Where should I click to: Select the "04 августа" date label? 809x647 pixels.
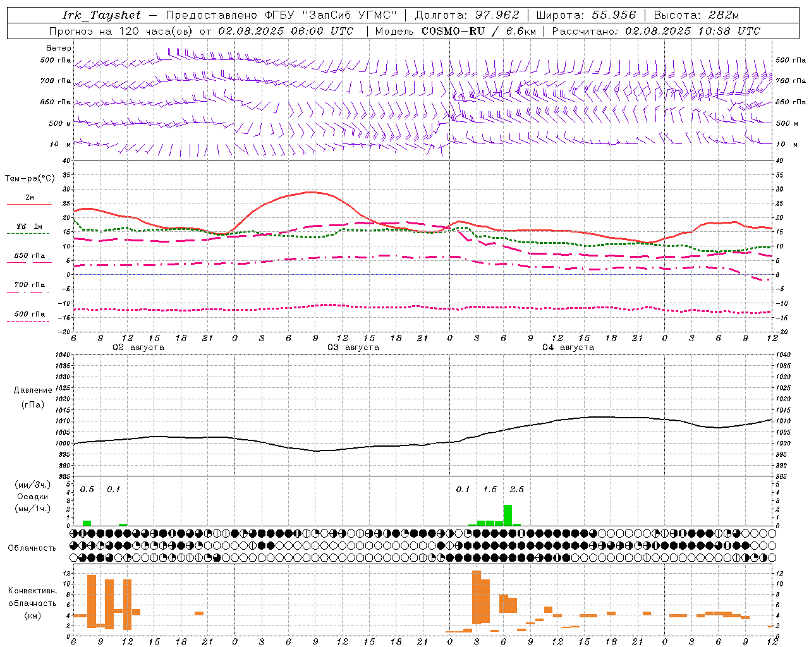pyautogui.click(x=568, y=348)
